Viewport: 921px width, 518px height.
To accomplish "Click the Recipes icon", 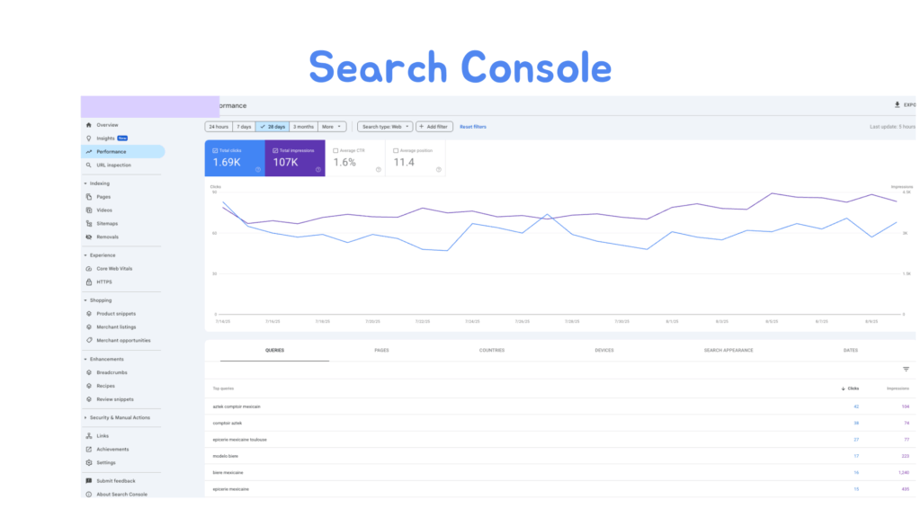I will point(89,386).
